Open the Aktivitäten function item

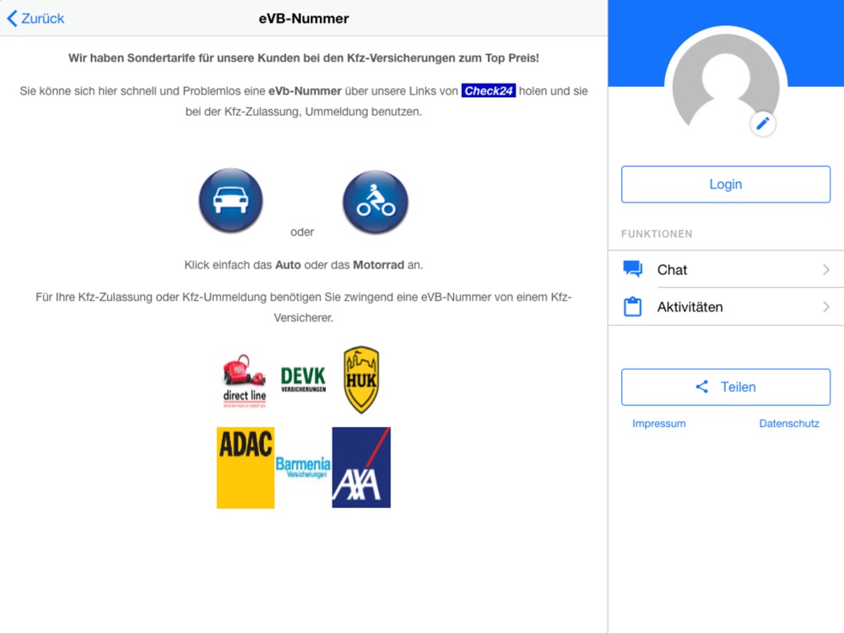point(726,307)
